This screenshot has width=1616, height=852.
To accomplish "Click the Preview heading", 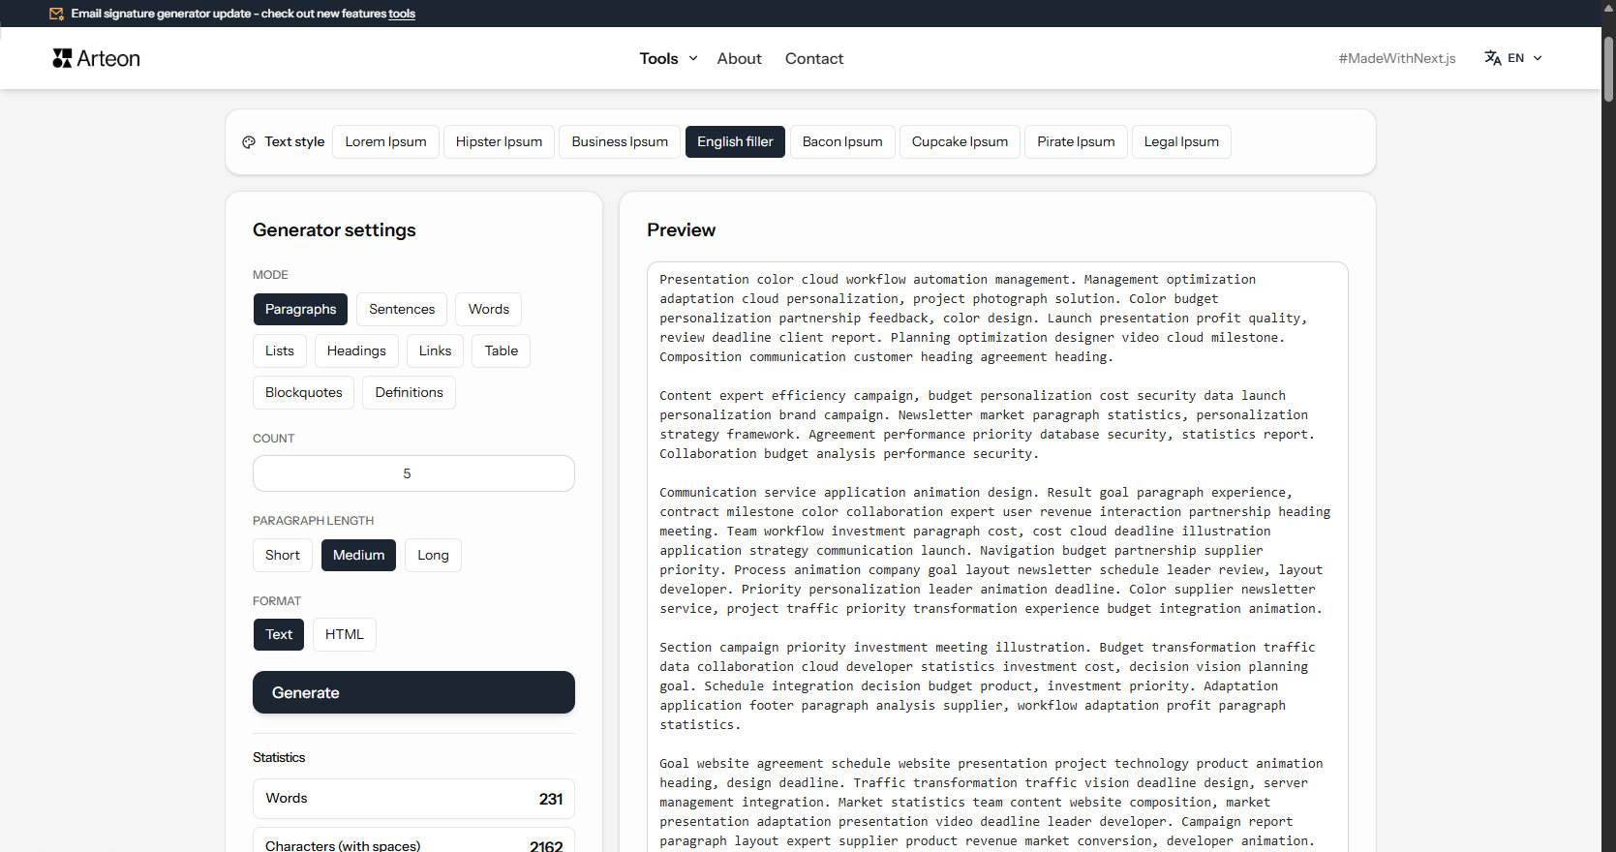I will click(x=681, y=229).
